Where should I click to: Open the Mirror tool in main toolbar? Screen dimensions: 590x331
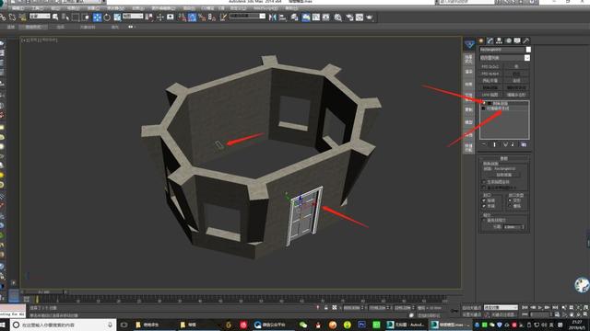click(x=273, y=17)
